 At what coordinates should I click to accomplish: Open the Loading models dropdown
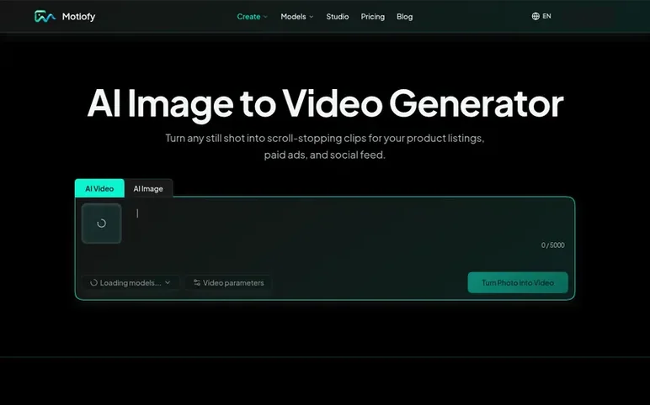pos(131,283)
